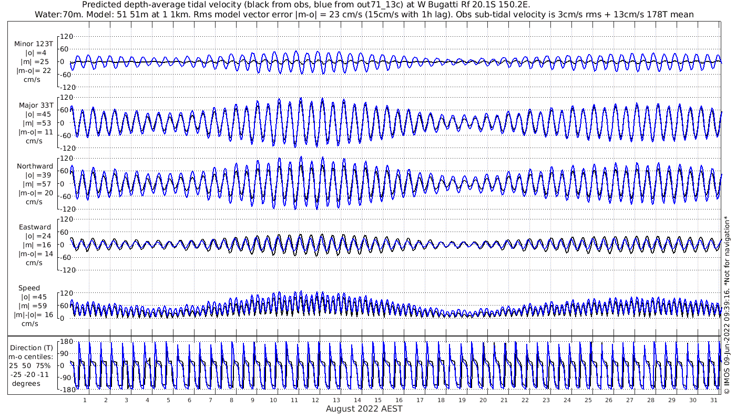Click the '|m-o|= 20' value in Northward panel

coord(36,193)
